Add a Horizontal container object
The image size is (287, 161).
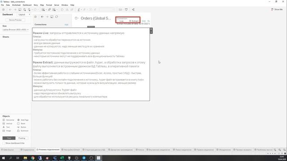pos(9,120)
